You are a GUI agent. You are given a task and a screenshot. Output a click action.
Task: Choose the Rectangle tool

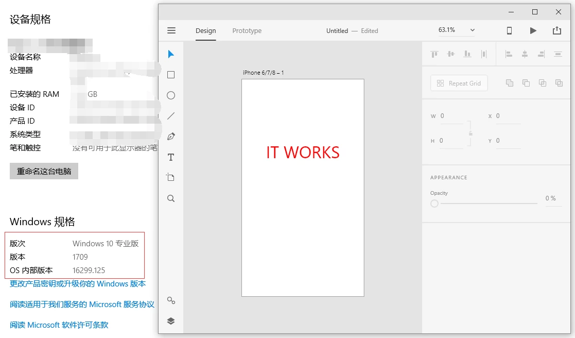pos(171,75)
